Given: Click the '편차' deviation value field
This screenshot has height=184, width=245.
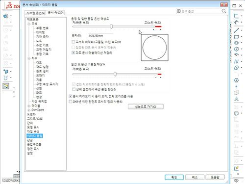Looking at the screenshot, I should tap(100, 36).
